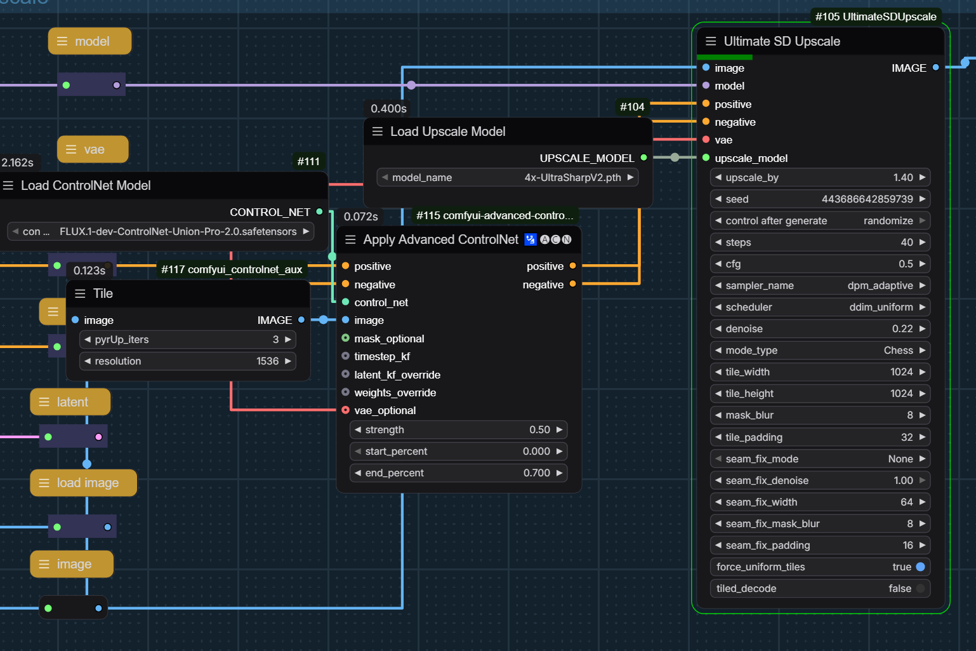Click the Load Upscale Model node menu icon
The image size is (976, 651).
coord(378,131)
